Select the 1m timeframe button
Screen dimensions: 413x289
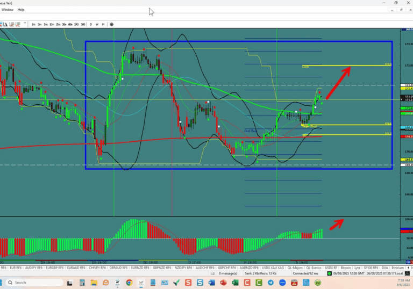point(33,25)
